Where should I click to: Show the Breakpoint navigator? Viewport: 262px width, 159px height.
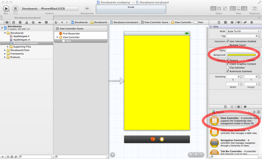[40, 22]
